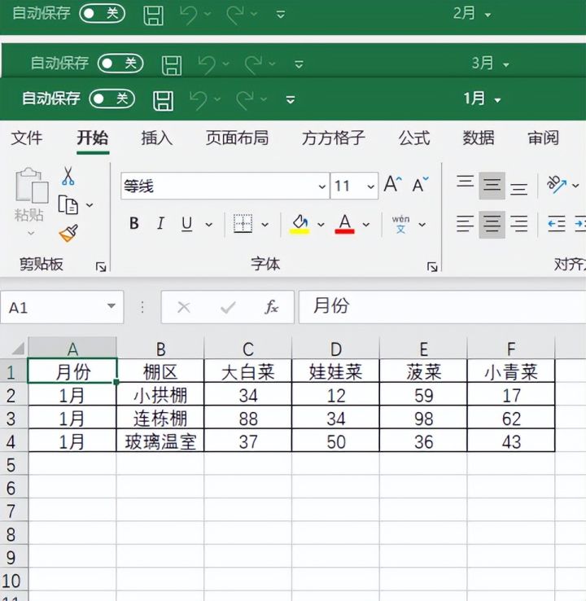
Task: Apply Bold formatting
Action: pyautogui.click(x=134, y=223)
